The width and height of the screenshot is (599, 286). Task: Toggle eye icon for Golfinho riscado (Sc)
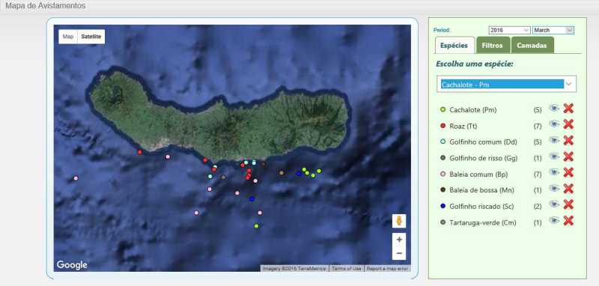pos(554,204)
